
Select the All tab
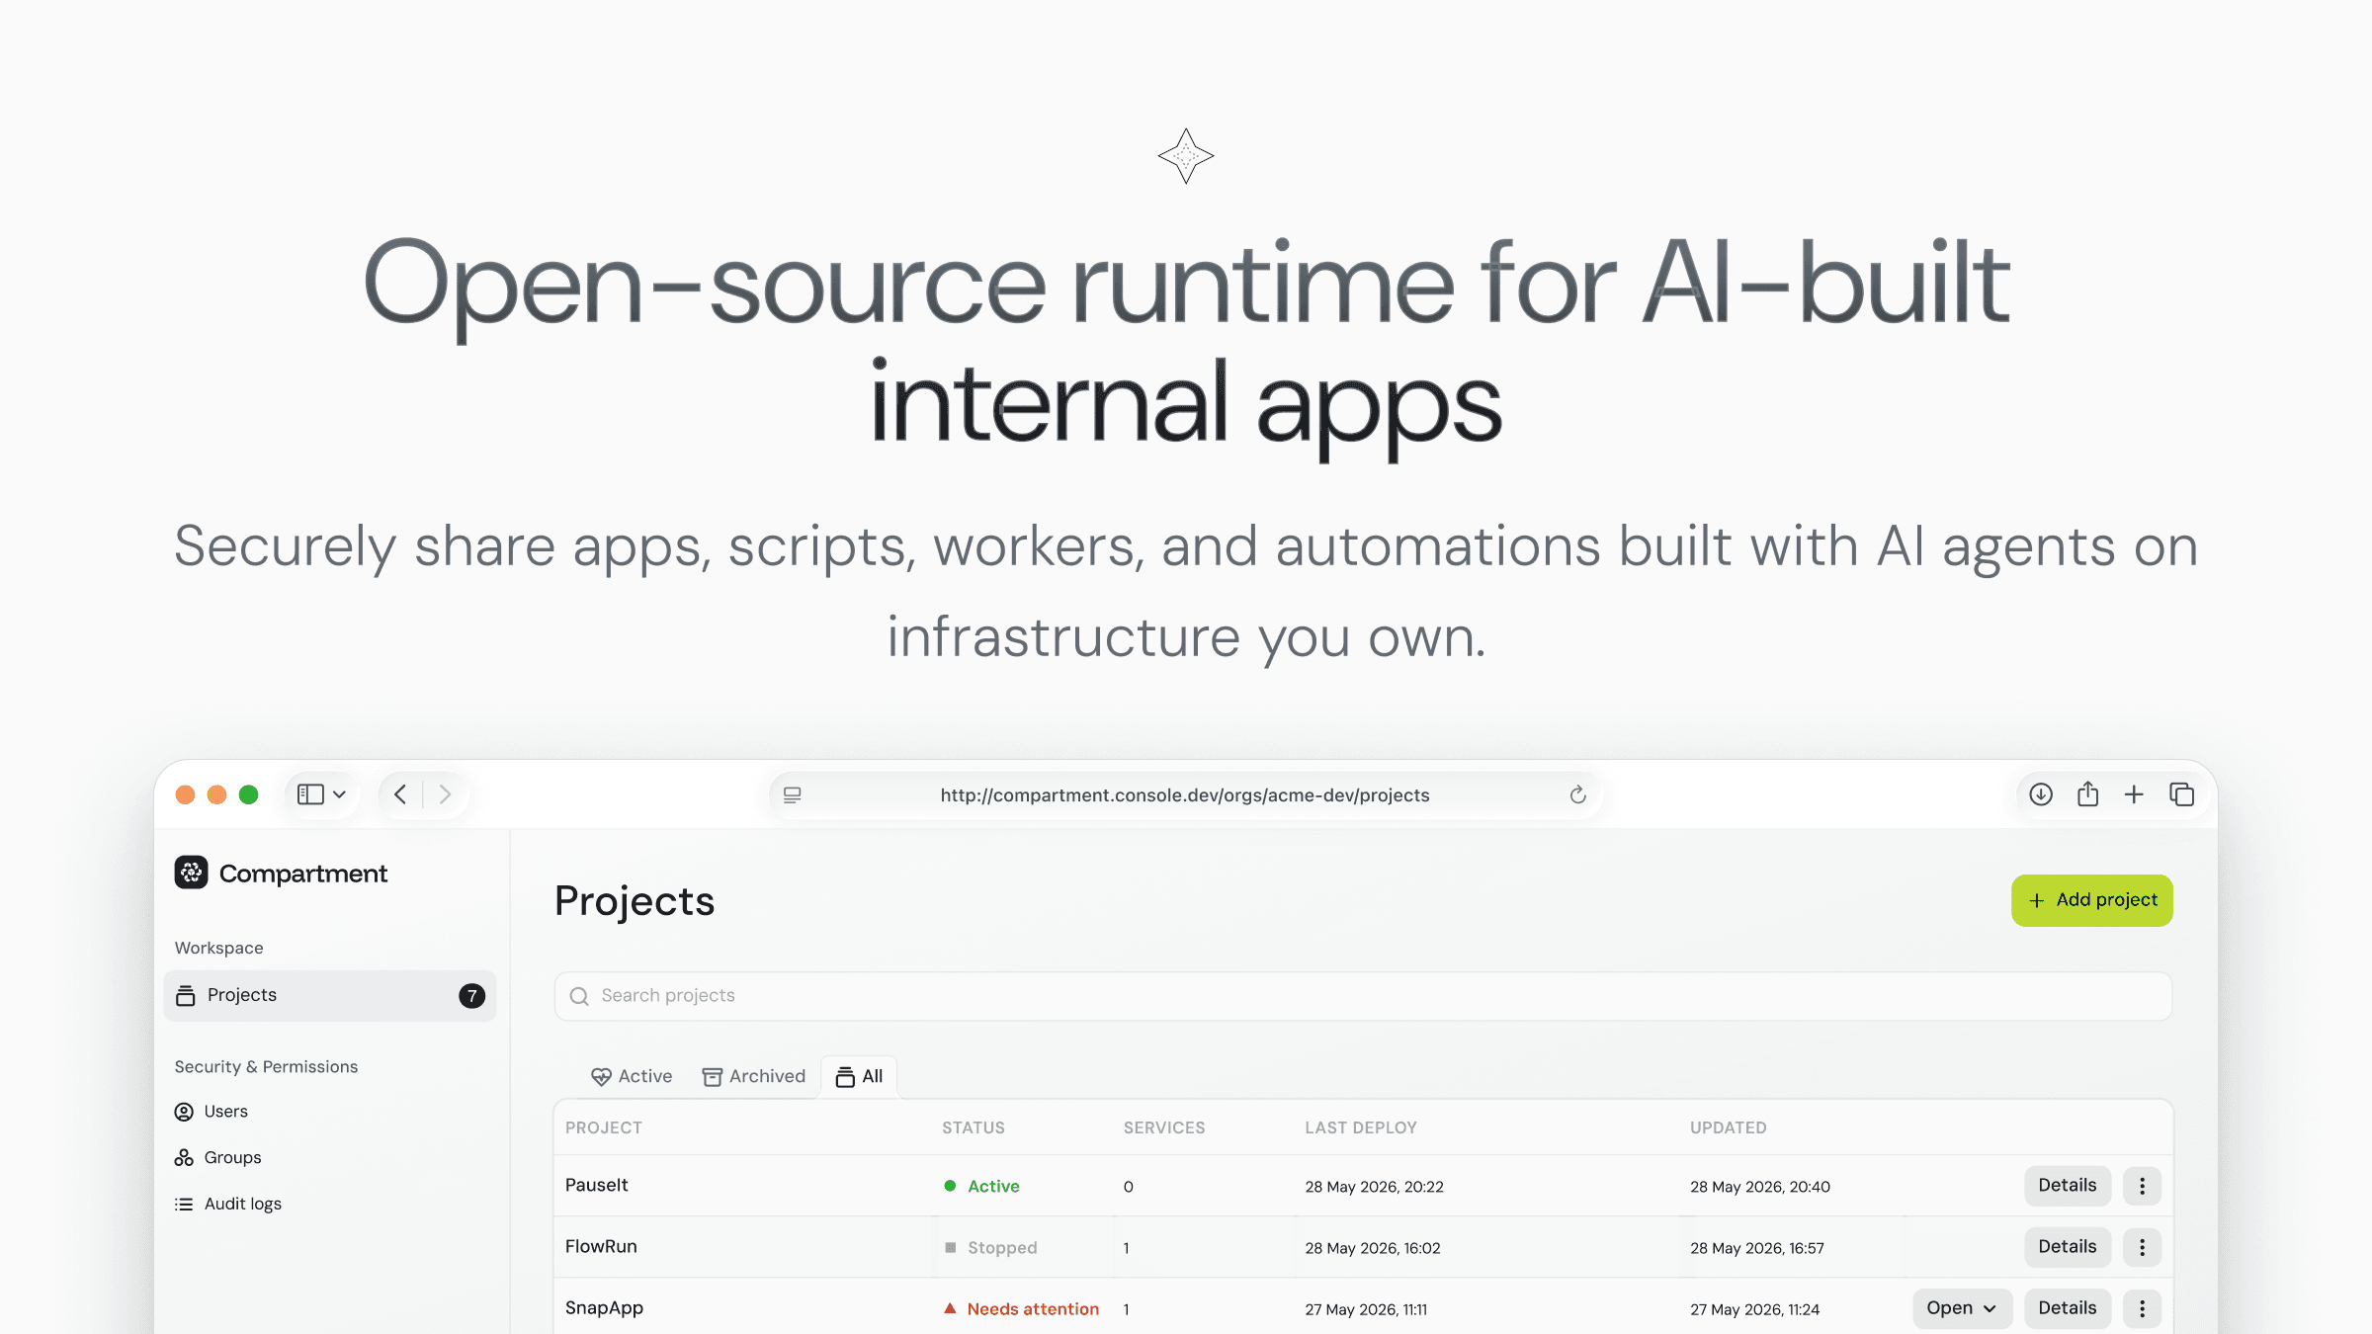point(860,1076)
